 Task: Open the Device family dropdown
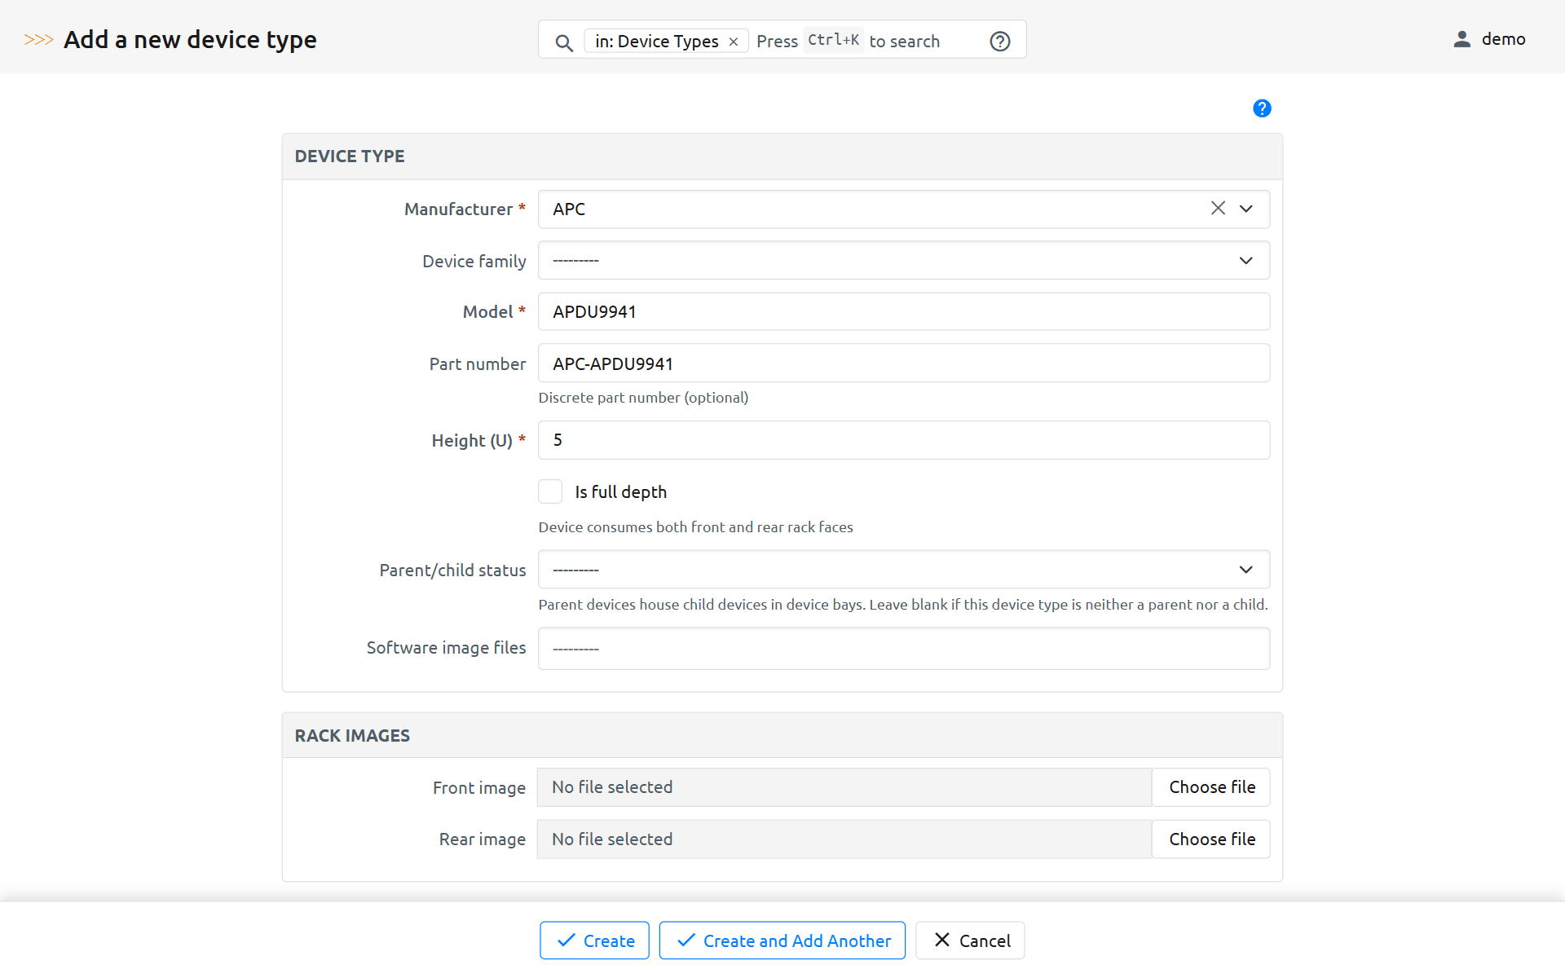(903, 261)
